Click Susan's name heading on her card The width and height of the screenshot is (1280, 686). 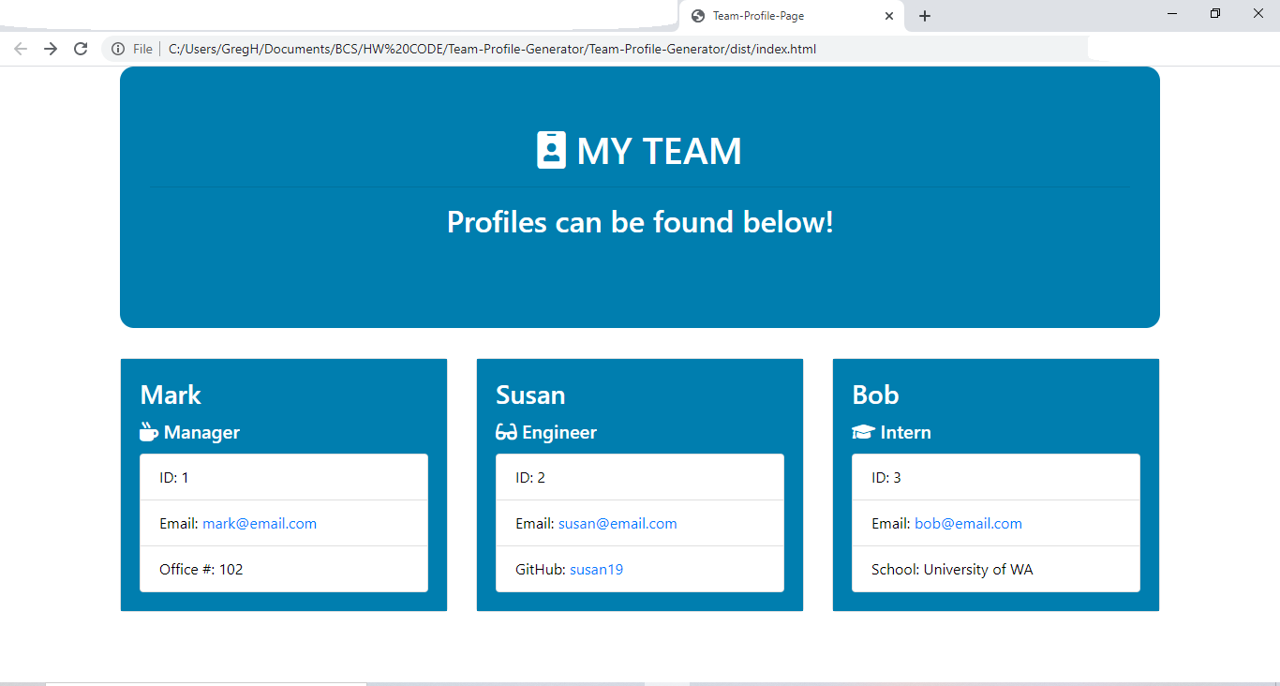[x=530, y=395]
